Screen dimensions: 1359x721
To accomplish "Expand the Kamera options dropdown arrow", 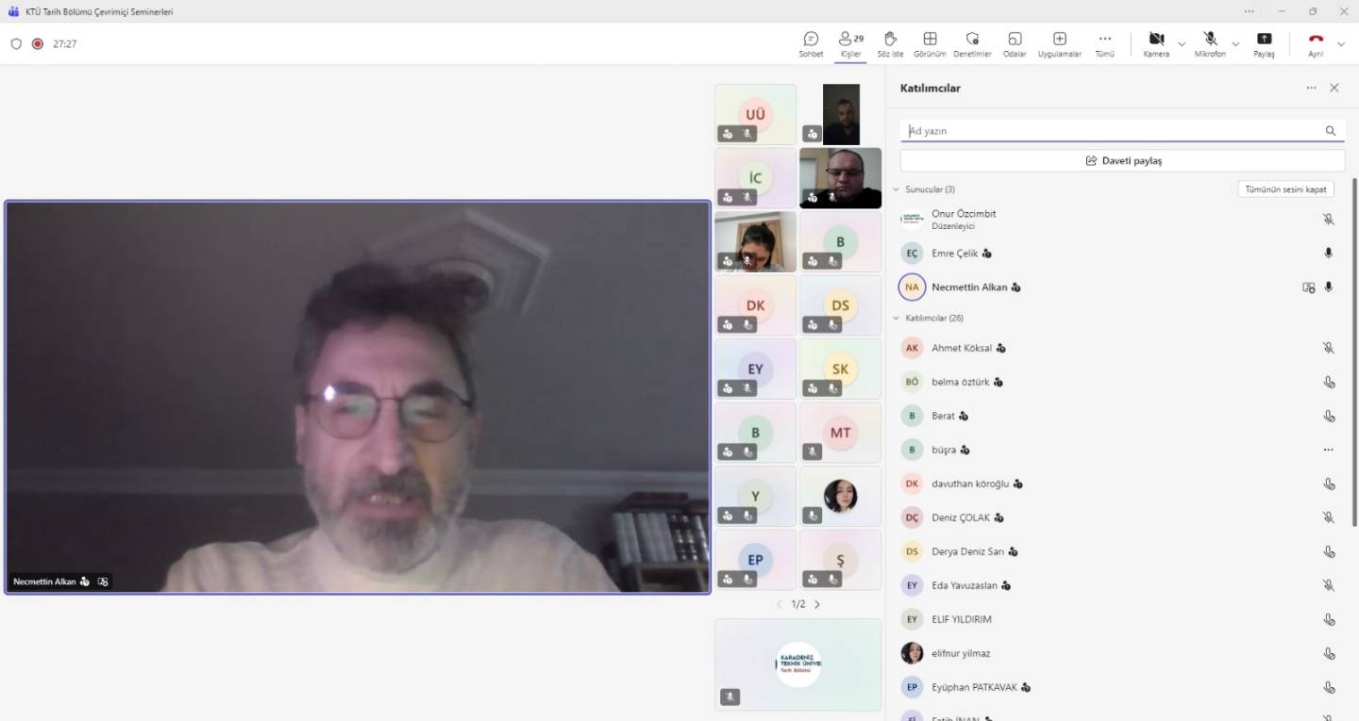I will [1182, 43].
